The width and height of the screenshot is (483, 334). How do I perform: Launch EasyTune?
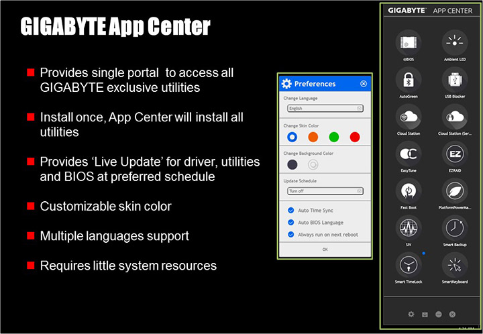(409, 154)
